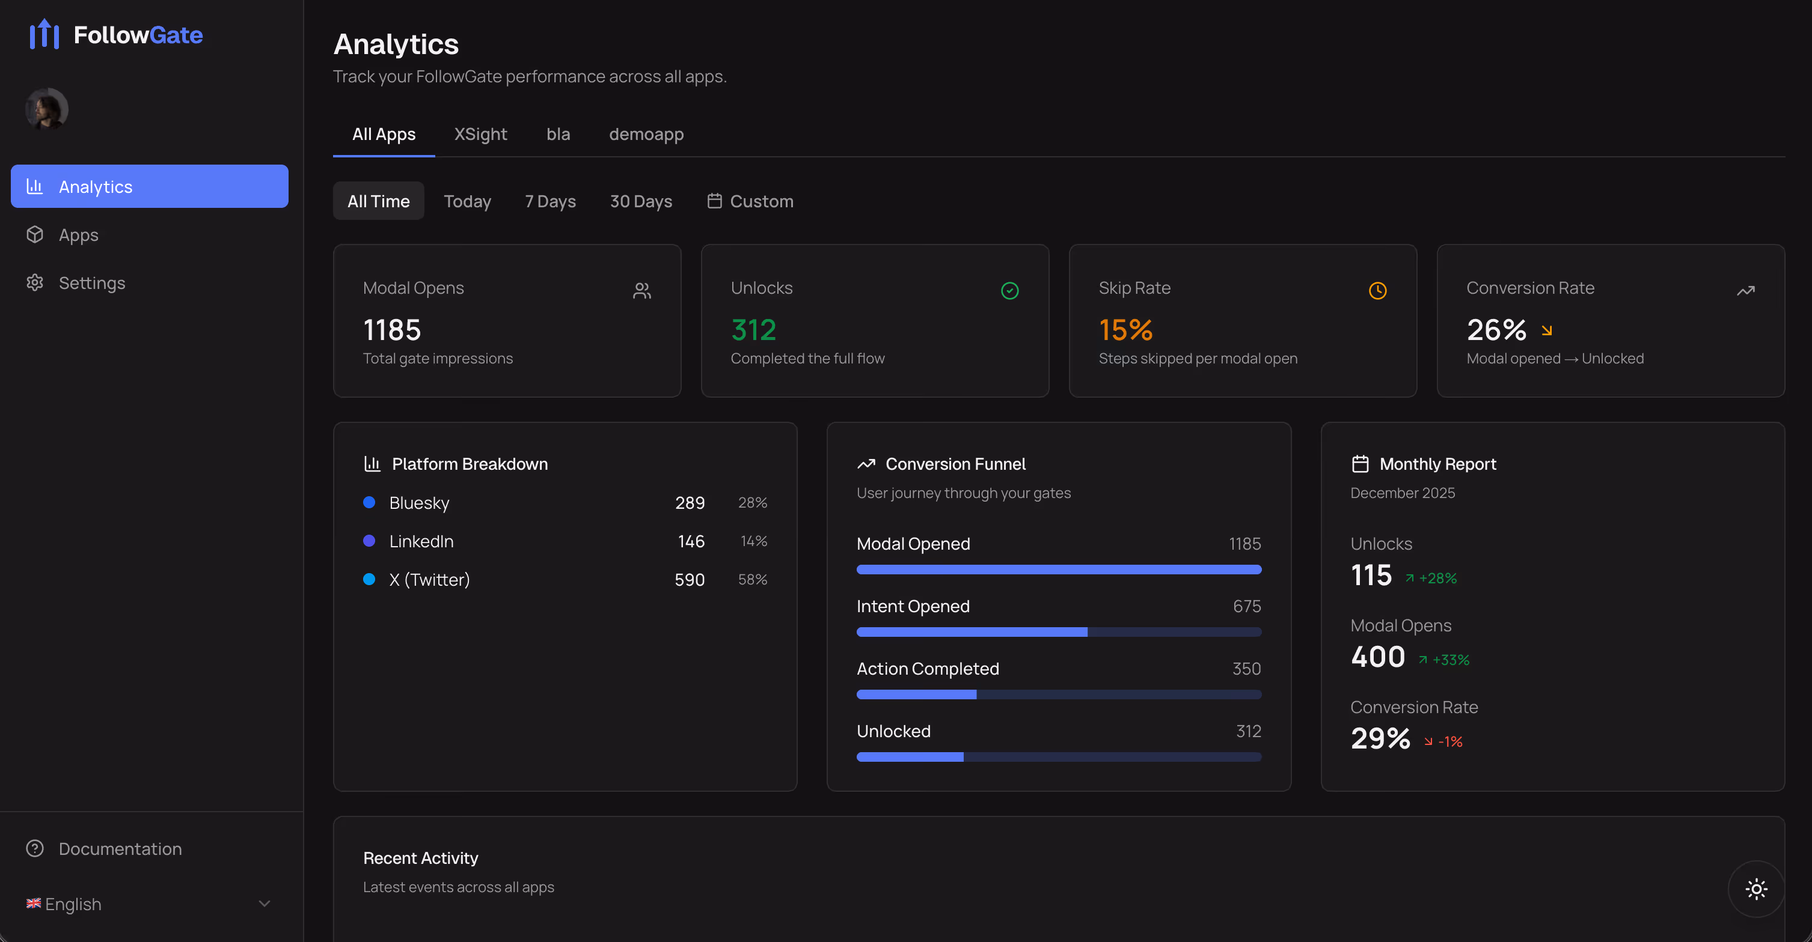Expand the English language dropdown chevron

[265, 904]
